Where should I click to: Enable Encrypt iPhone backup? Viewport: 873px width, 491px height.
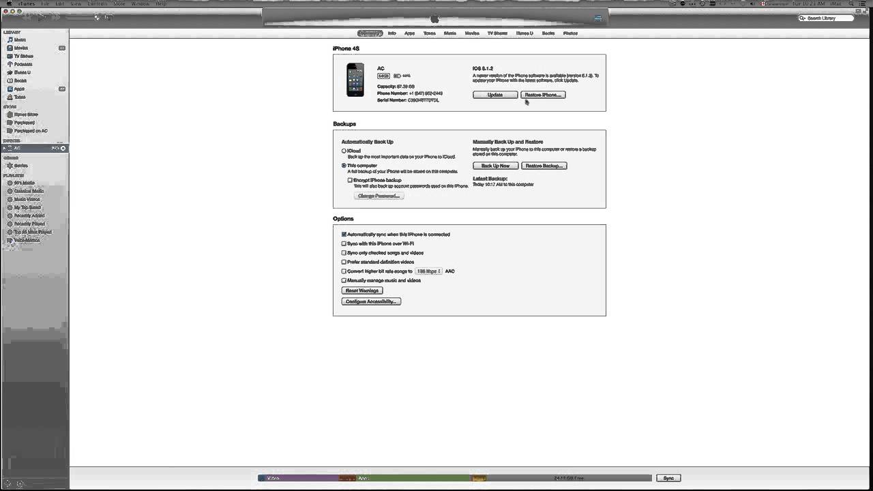350,180
